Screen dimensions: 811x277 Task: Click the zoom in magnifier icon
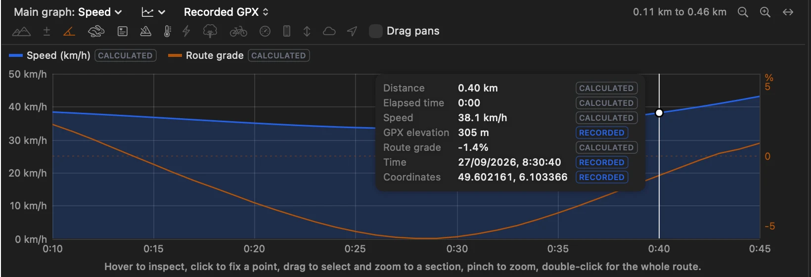coord(765,12)
